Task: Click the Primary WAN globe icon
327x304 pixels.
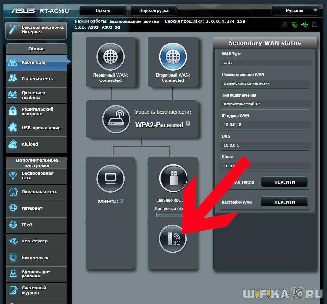Action: pos(111,57)
